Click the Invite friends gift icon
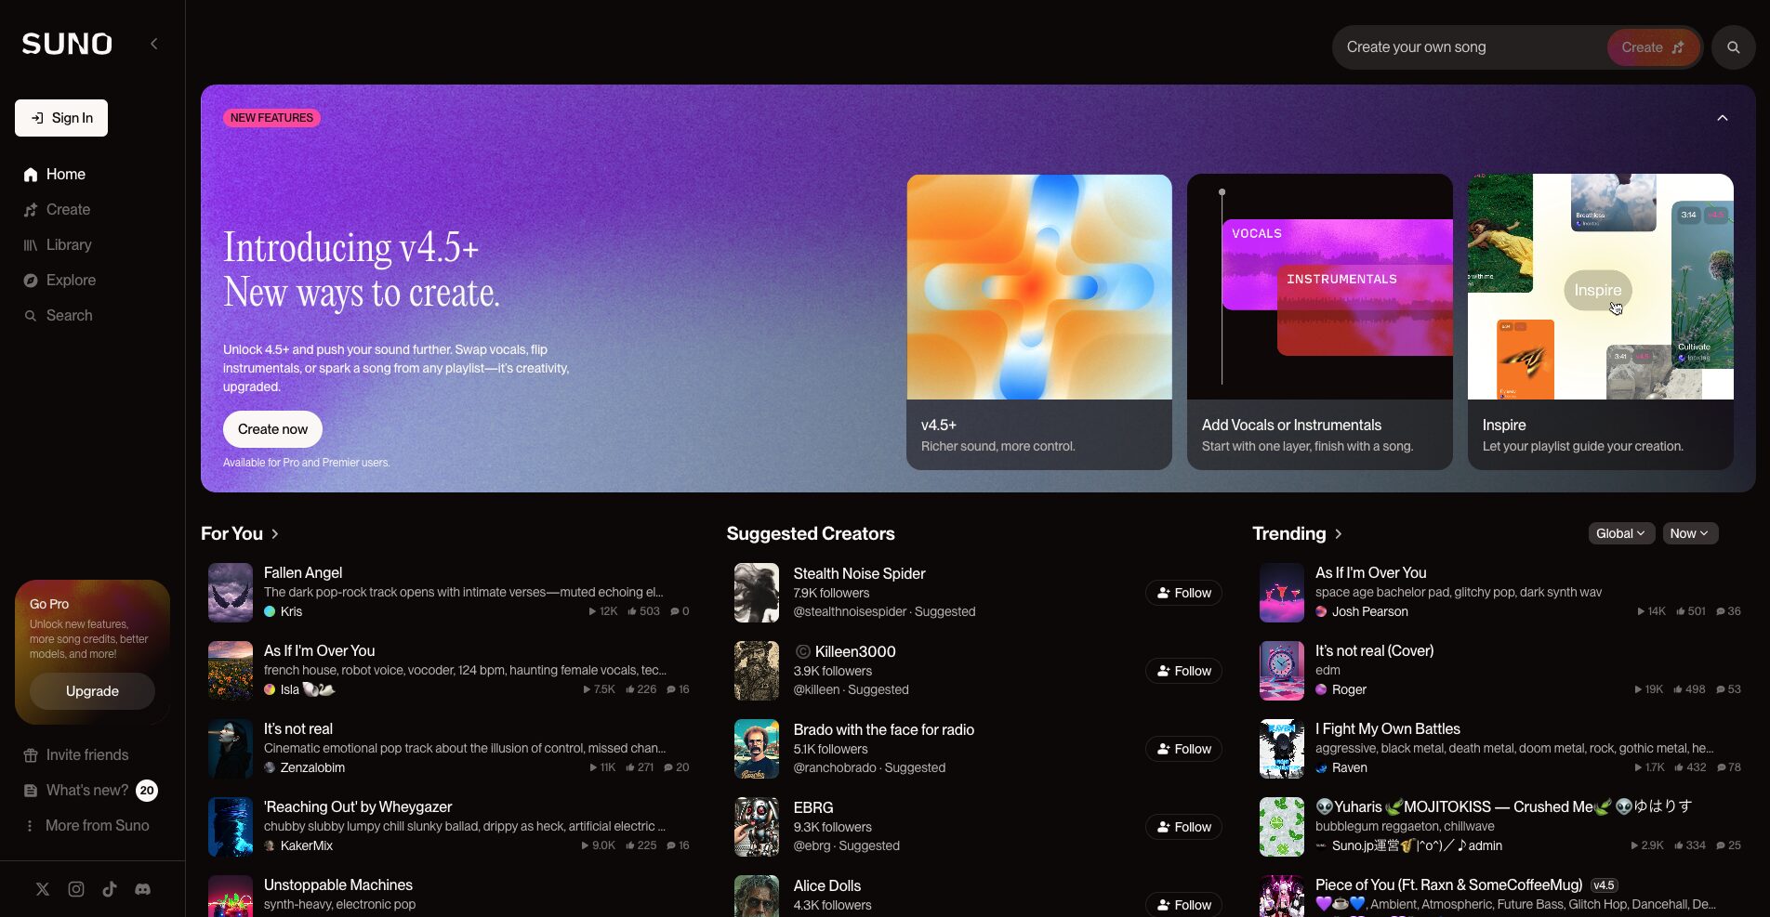The width and height of the screenshot is (1770, 917). point(31,755)
